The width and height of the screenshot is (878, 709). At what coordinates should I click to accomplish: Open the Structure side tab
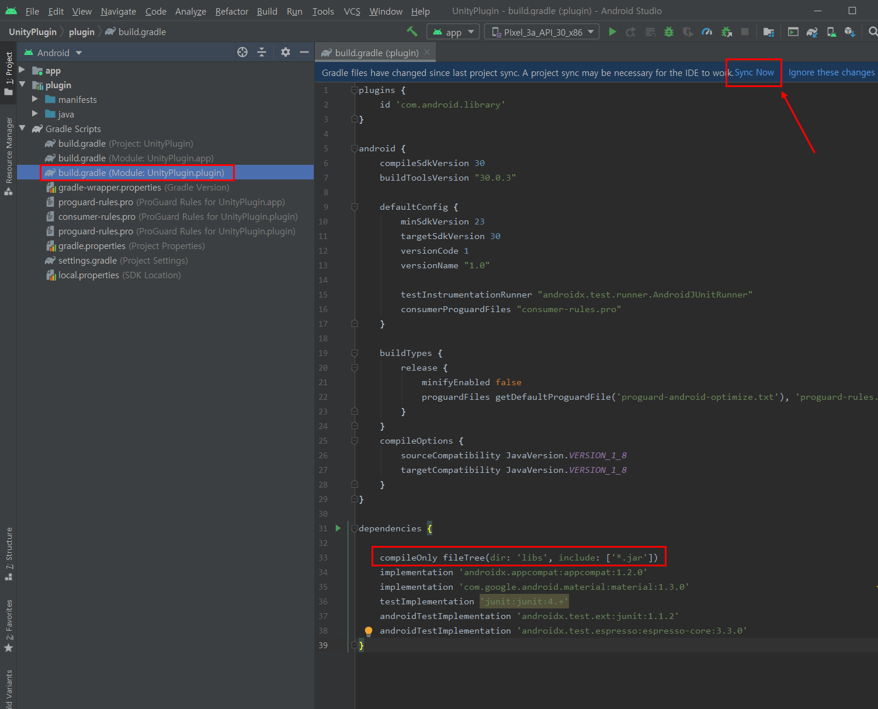click(8, 553)
